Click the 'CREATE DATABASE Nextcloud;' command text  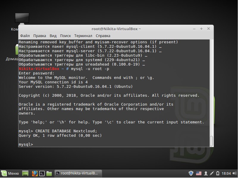coord(66,131)
